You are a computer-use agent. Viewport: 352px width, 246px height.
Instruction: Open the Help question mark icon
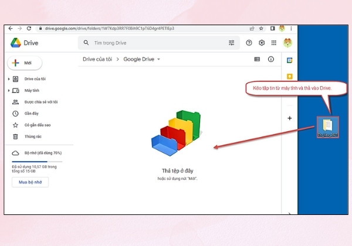[x=249, y=43]
